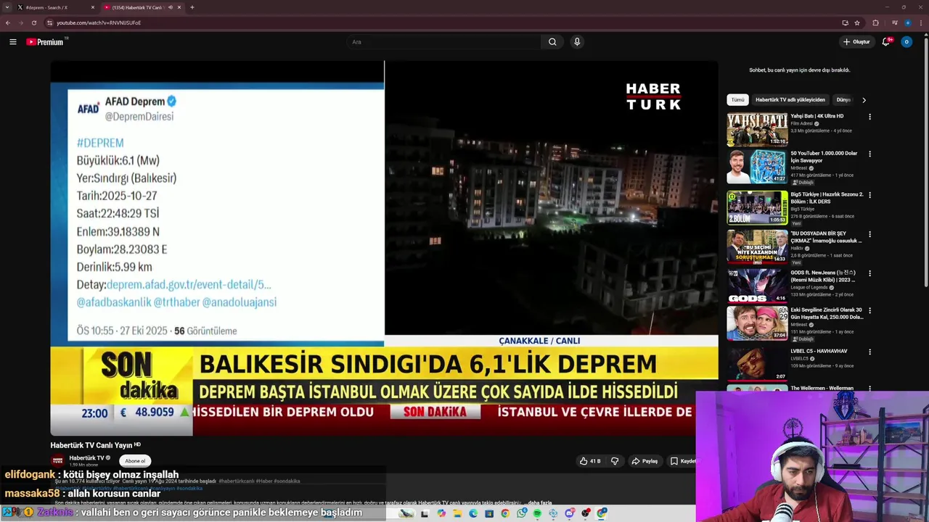
Task: Open the 50 YouTuber MrBeast thumbnail
Action: click(x=757, y=166)
